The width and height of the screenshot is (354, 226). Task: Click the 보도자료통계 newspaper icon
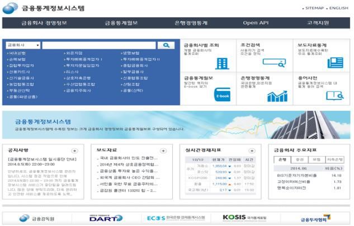pos(336,63)
